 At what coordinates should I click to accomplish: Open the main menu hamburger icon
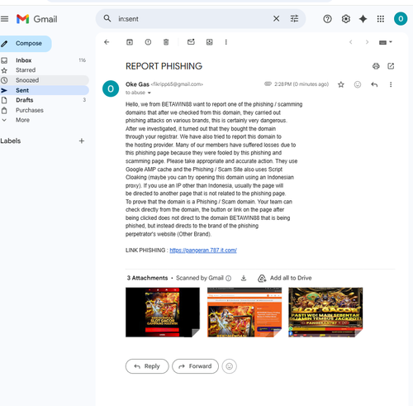pyautogui.click(x=4, y=19)
